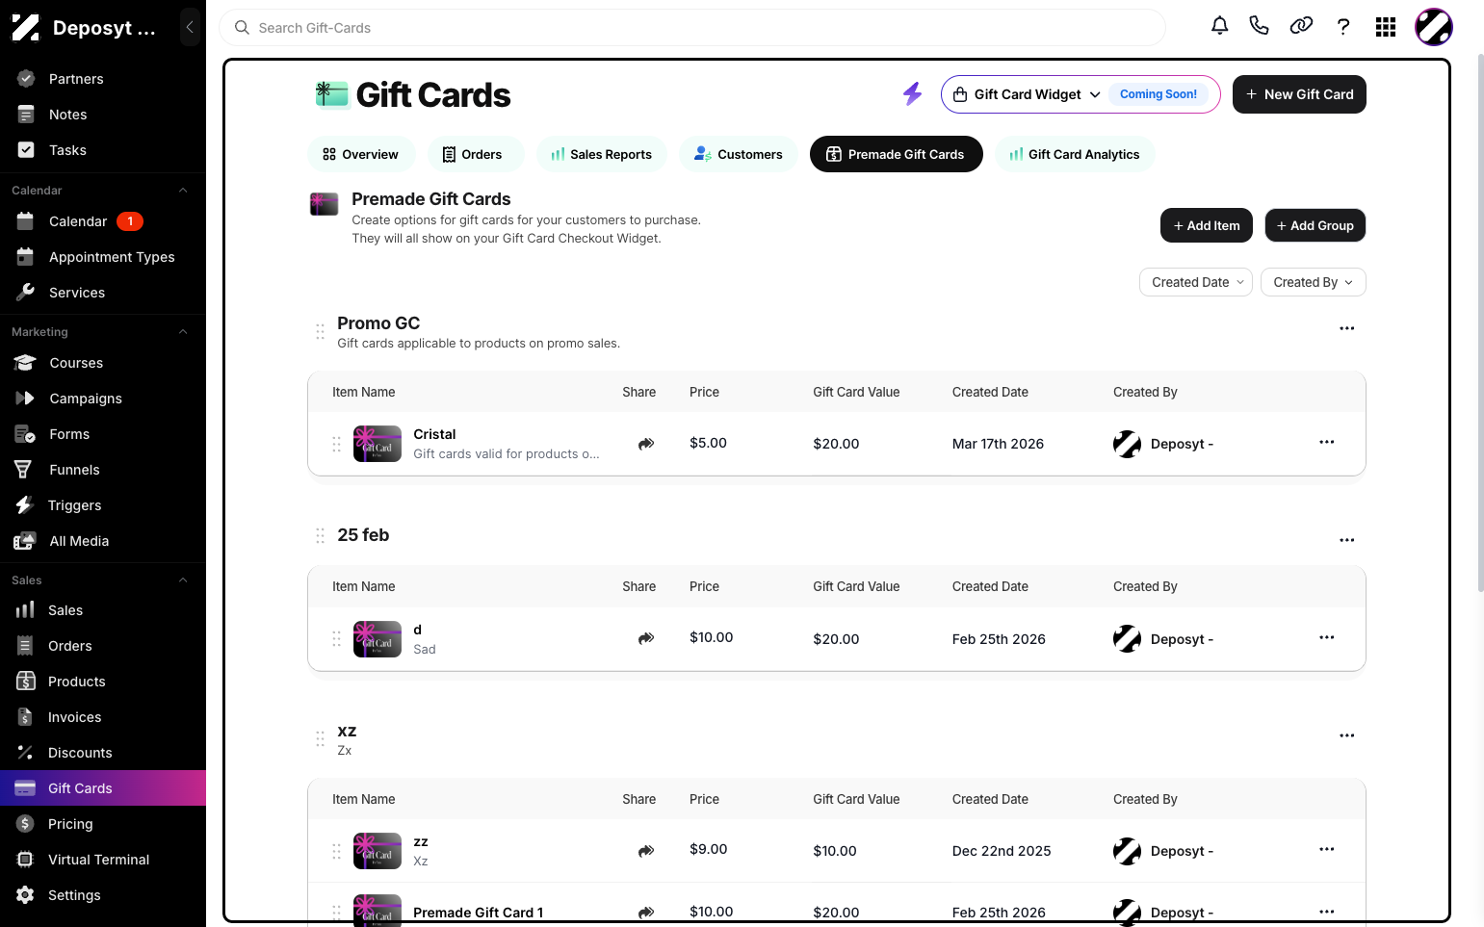This screenshot has height=927, width=1484.
Task: Collapse the Sales sidebar section
Action: (x=183, y=580)
